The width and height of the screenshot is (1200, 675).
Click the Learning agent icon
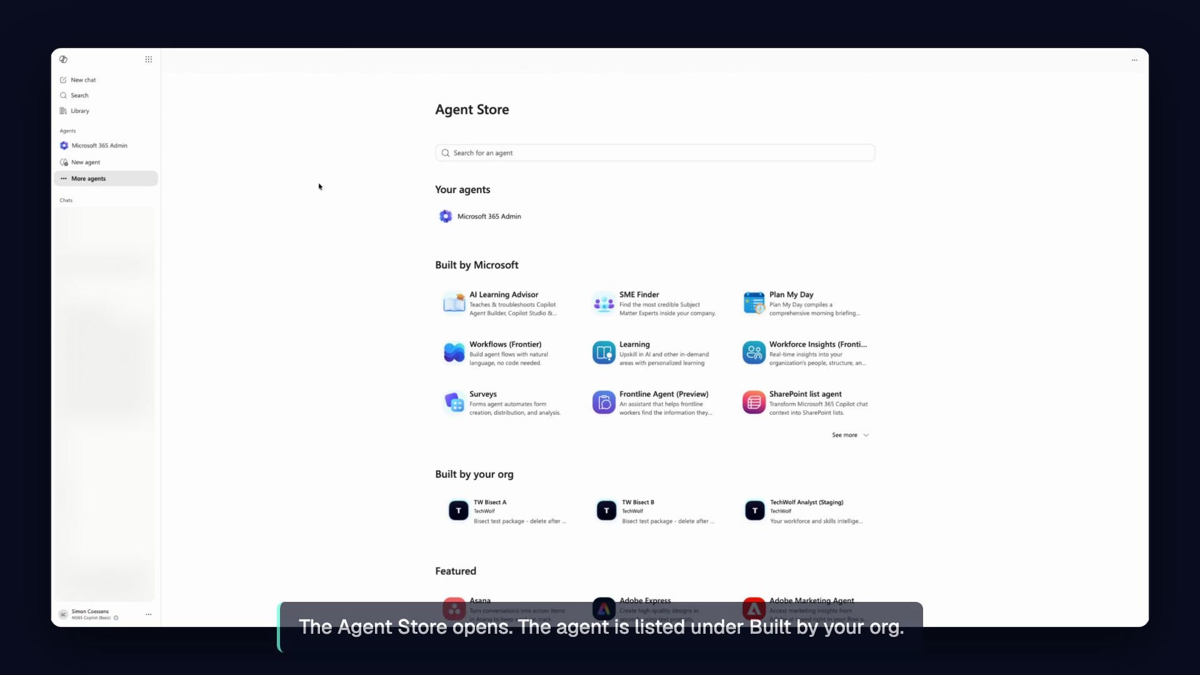pos(604,353)
